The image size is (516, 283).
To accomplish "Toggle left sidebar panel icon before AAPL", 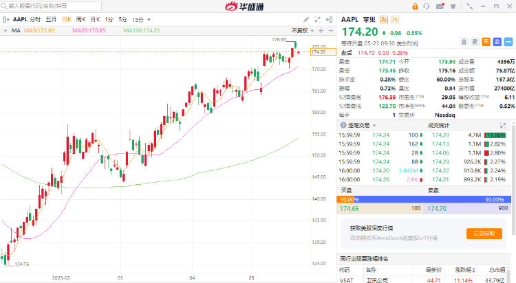I will tap(6, 20).
